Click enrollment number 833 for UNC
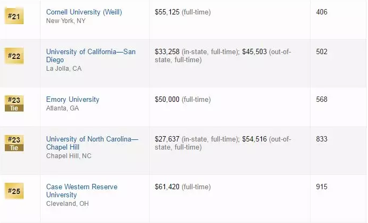368x223 pixels. pyautogui.click(x=321, y=139)
